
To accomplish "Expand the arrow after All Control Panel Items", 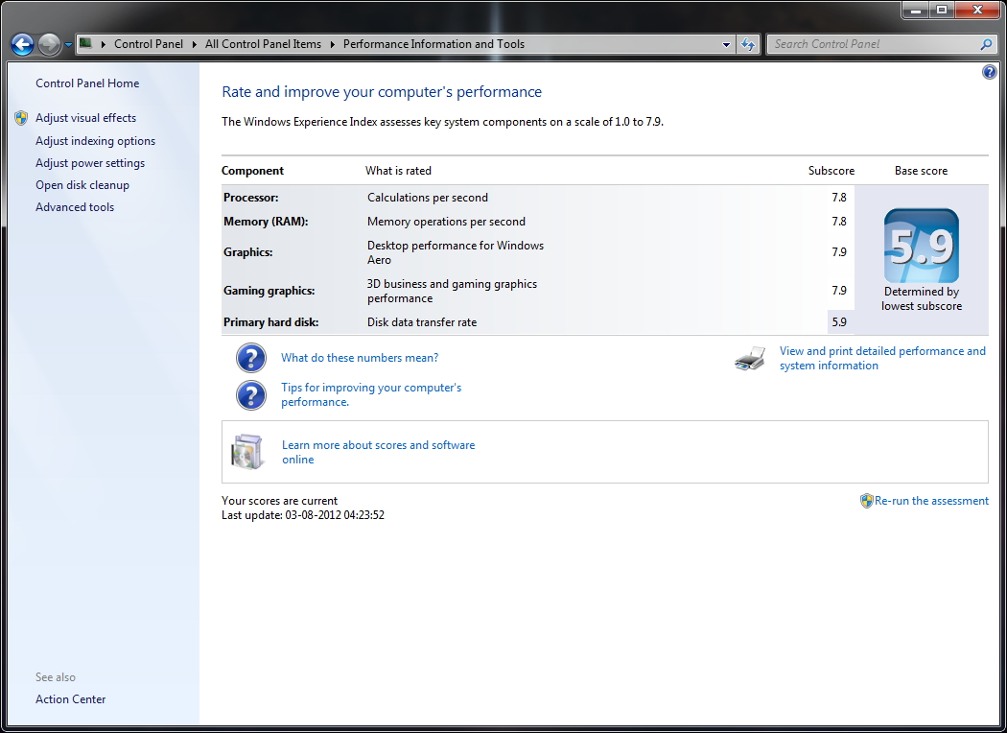I will pyautogui.click(x=333, y=44).
